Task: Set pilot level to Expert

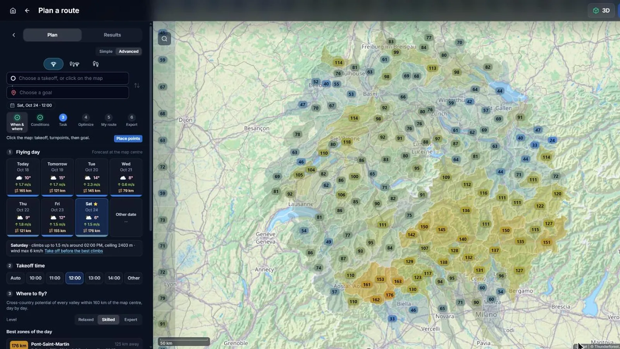Action: click(131, 320)
